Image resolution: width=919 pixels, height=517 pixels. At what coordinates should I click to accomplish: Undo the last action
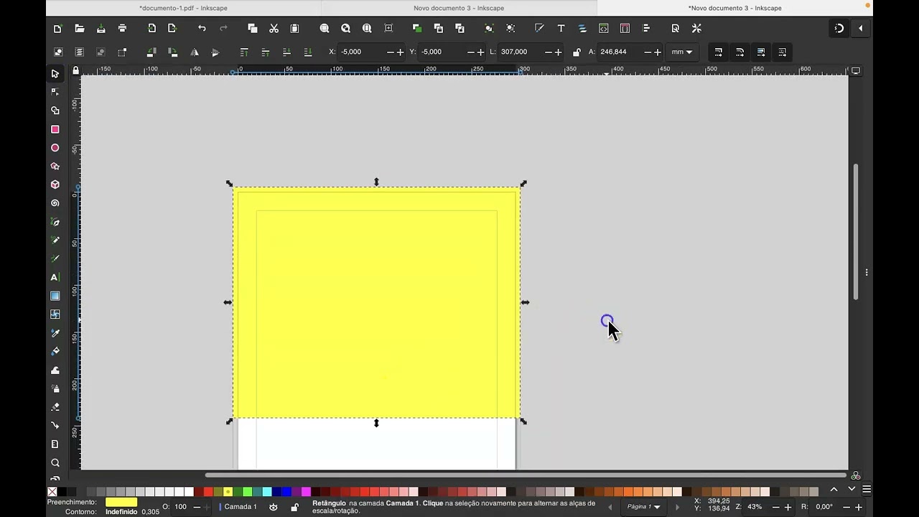(x=202, y=29)
